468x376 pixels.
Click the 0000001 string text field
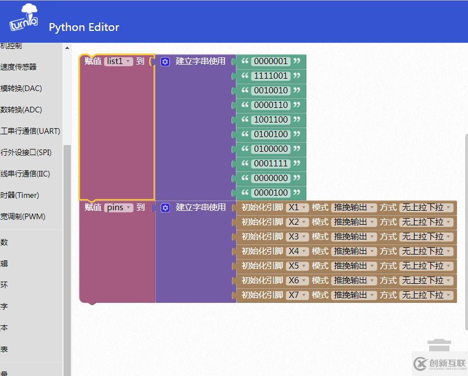(x=271, y=61)
